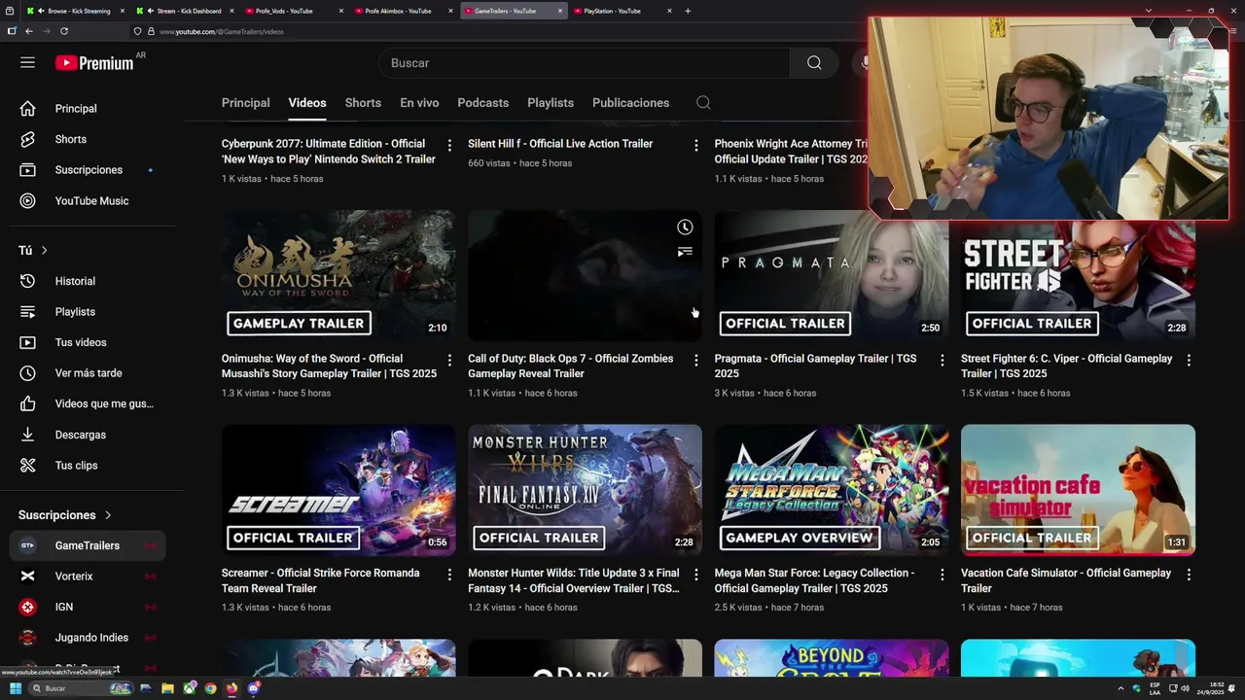Open the Publicaciones channel tab
Screen dimensions: 1245x700
click(630, 103)
